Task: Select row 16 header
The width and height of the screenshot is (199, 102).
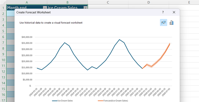Action: pyautogui.click(x=3, y=95)
